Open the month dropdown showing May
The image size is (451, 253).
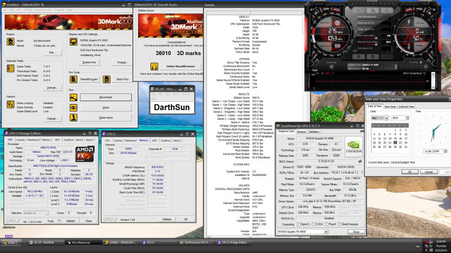(x=386, y=118)
